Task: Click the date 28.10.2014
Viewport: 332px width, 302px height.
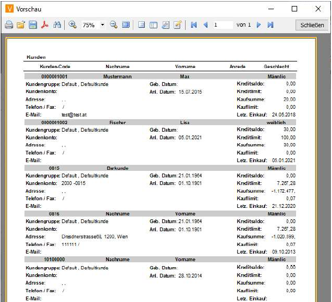Action: click(190, 276)
